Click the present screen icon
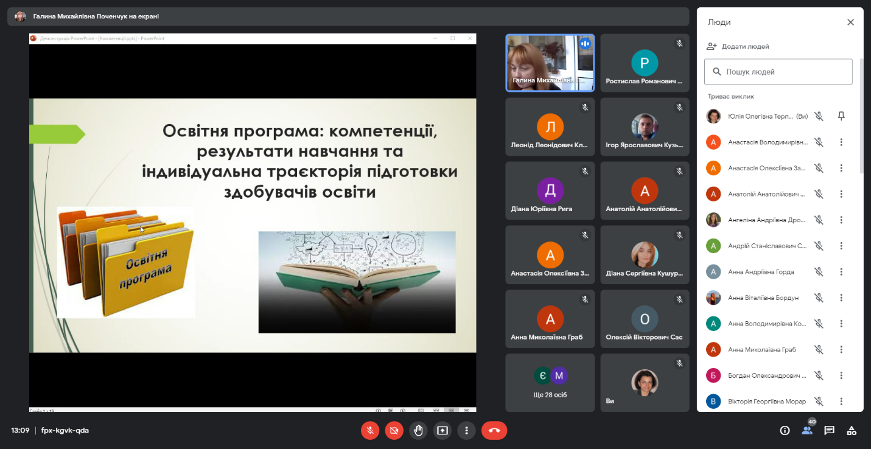The height and width of the screenshot is (449, 871). 442,431
